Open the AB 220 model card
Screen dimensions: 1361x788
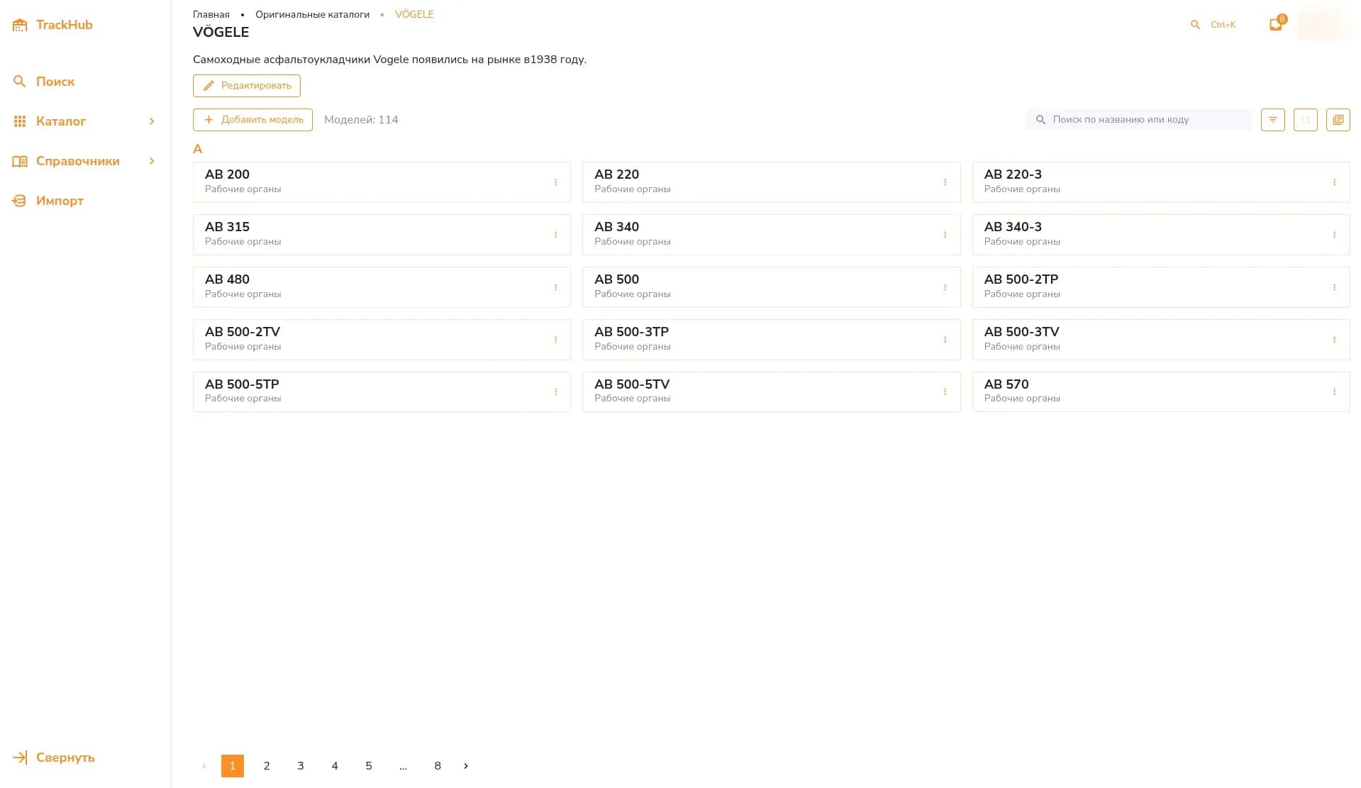tap(771, 182)
